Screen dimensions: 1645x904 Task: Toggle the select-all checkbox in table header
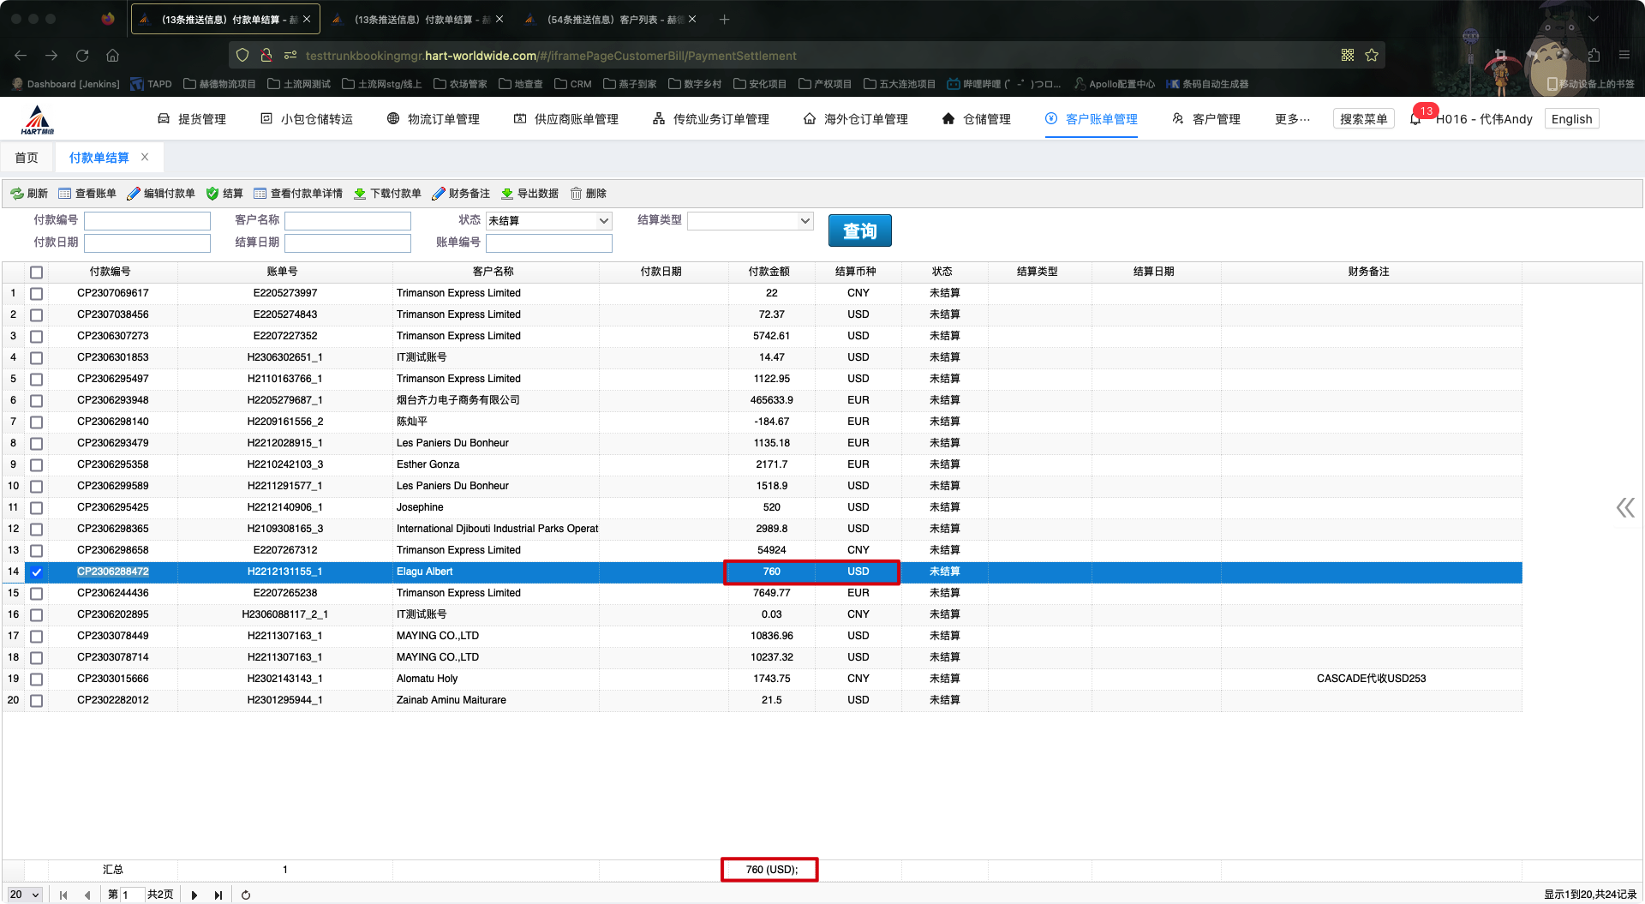(36, 272)
